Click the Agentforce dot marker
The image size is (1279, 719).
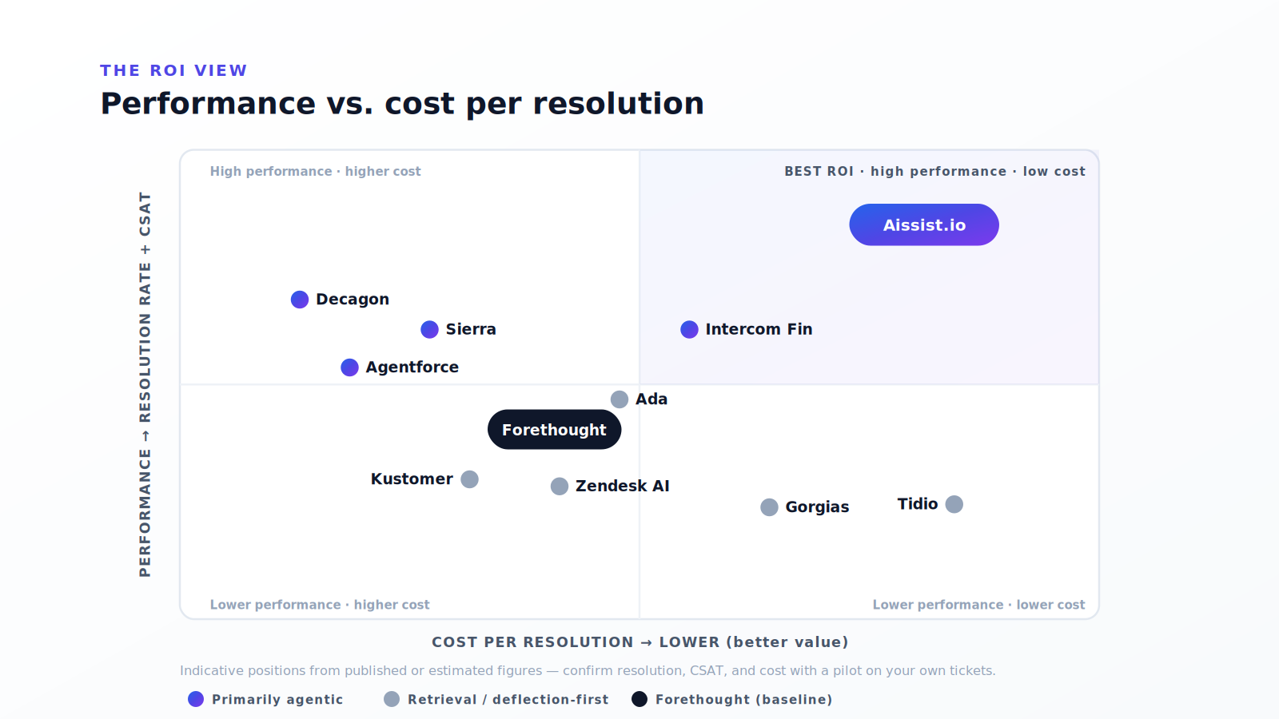tap(349, 367)
